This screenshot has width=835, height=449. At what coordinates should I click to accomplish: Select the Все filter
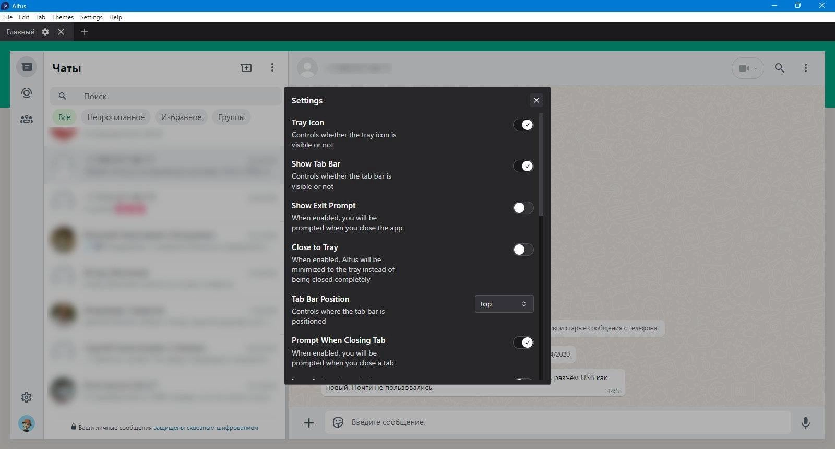click(x=64, y=117)
